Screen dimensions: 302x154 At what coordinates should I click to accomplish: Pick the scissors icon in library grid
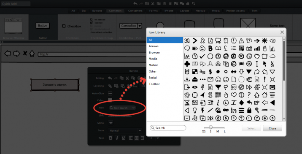coord(272,64)
